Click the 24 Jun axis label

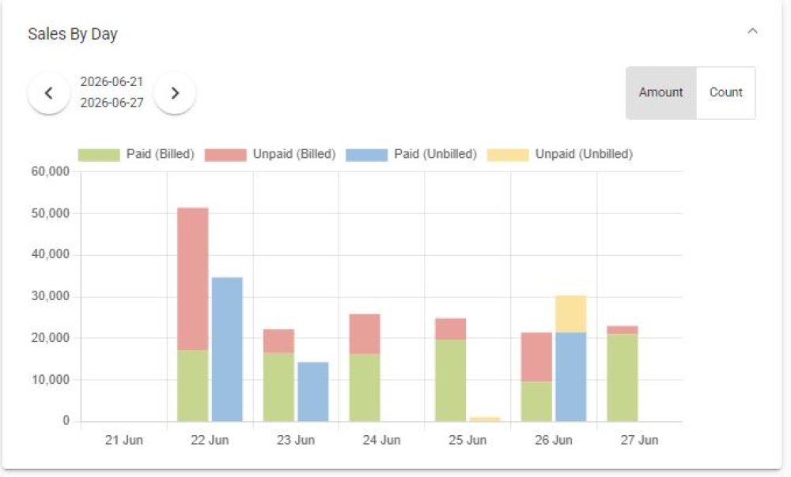click(381, 440)
